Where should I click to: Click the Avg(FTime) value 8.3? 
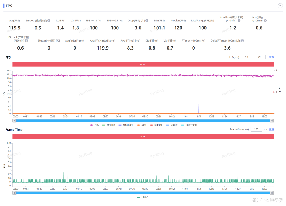[130, 48]
